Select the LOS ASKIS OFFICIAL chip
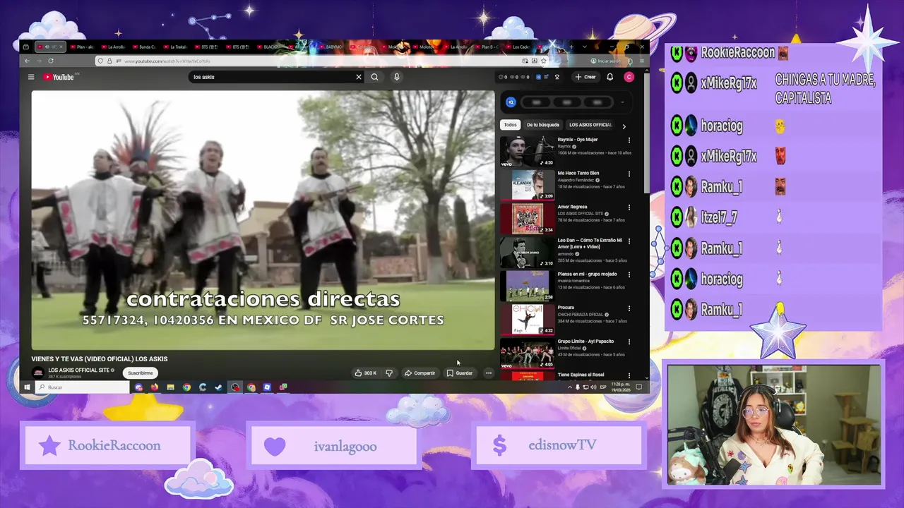 coord(590,125)
